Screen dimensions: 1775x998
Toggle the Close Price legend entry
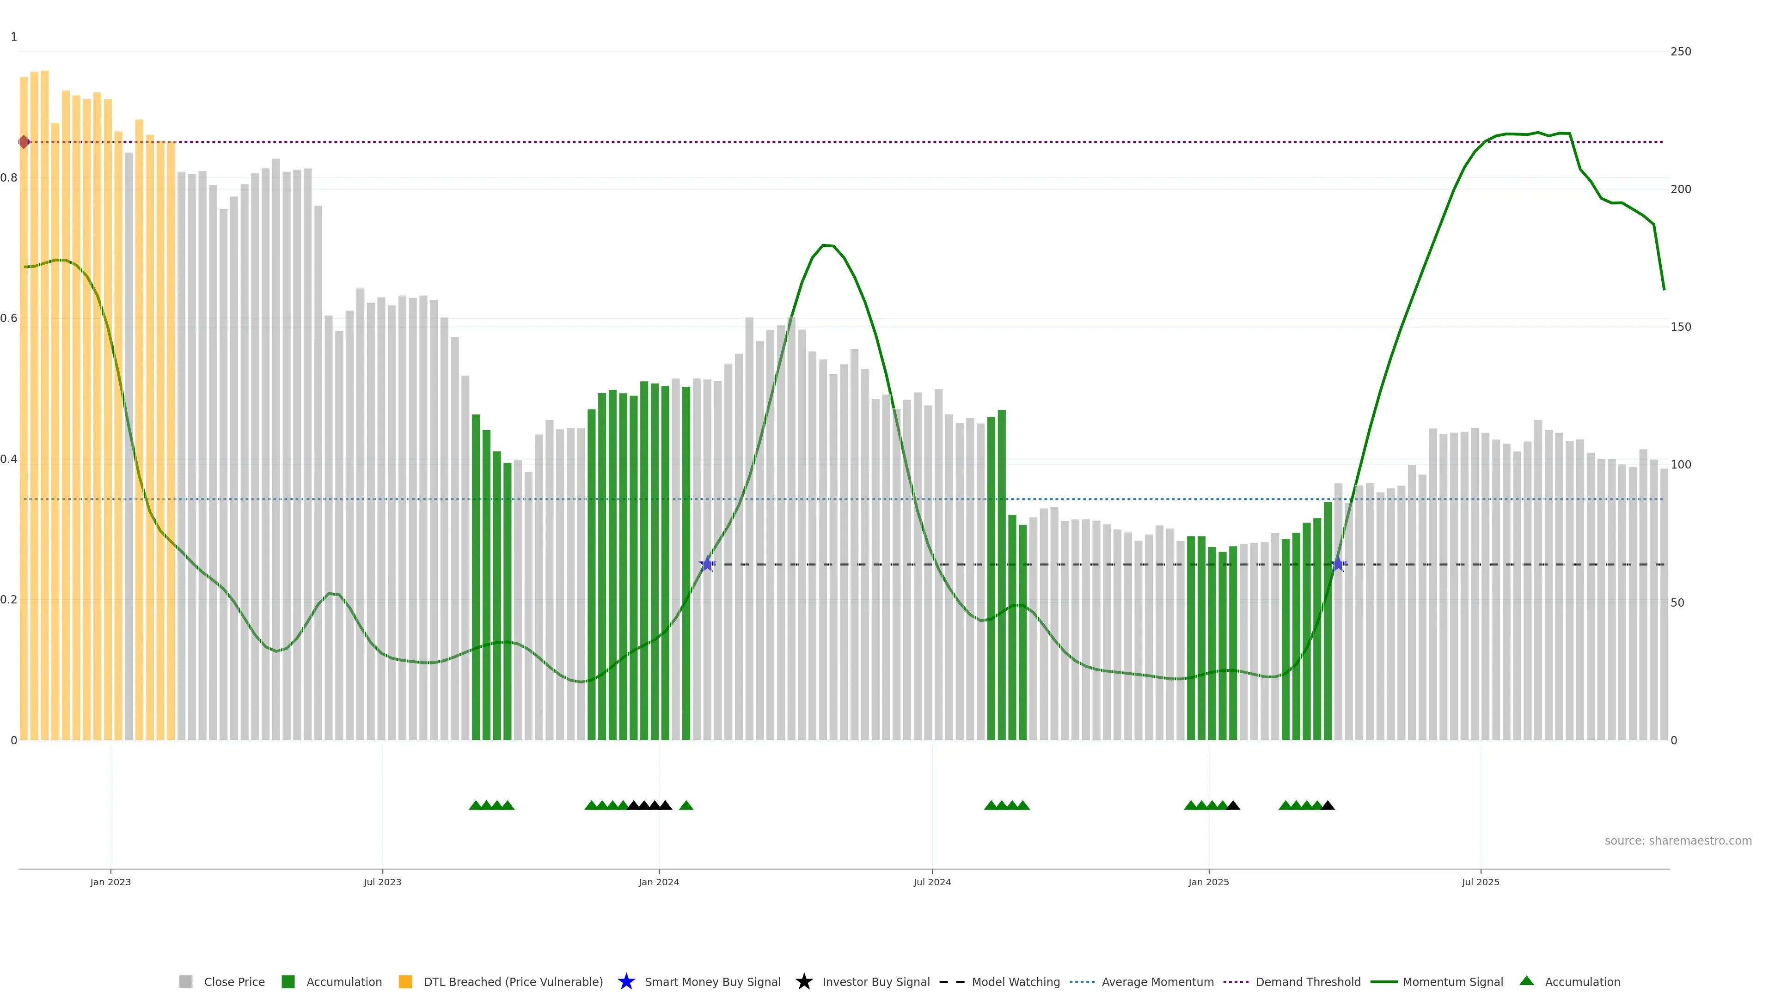[x=233, y=981]
